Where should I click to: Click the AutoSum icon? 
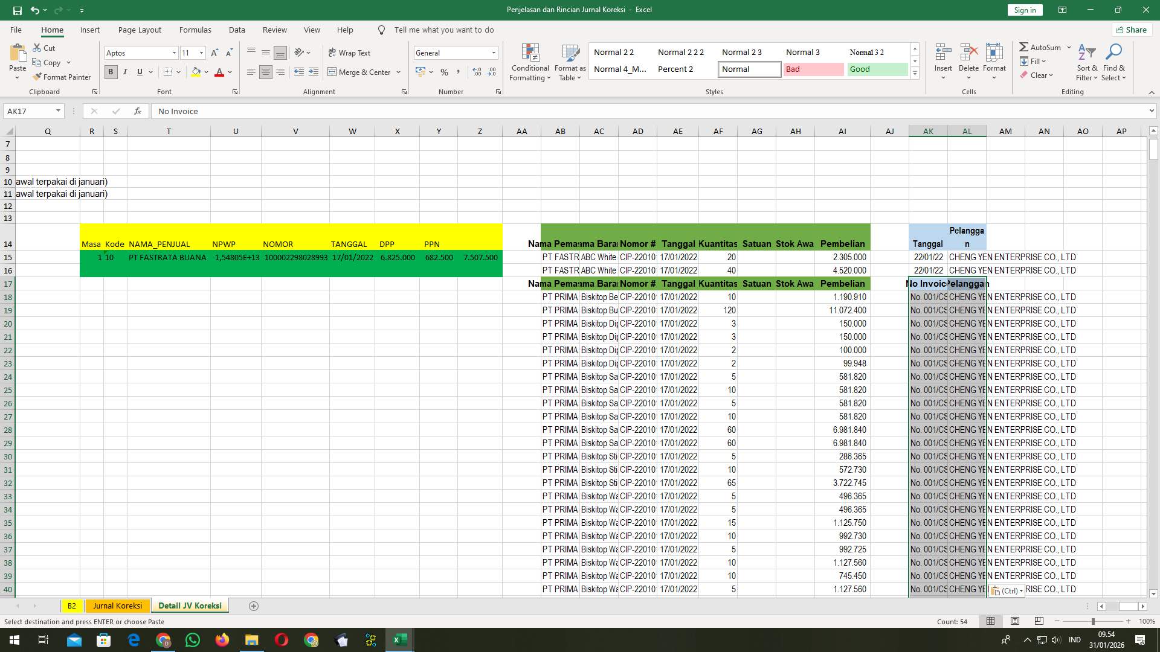click(1025, 46)
